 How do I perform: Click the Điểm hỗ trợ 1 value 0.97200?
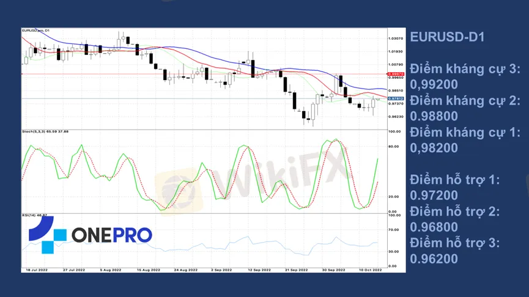click(x=434, y=195)
